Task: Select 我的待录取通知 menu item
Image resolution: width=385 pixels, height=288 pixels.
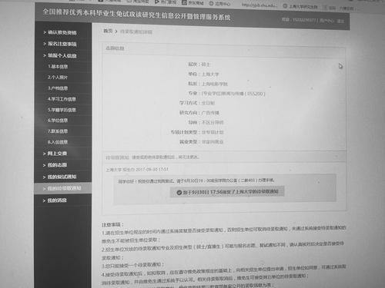Action: pos(63,188)
